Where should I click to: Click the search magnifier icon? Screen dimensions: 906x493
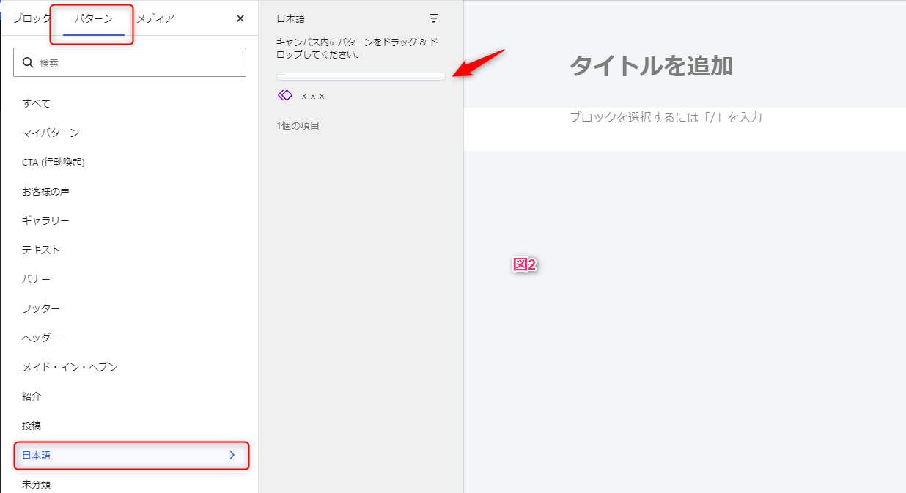tap(28, 63)
